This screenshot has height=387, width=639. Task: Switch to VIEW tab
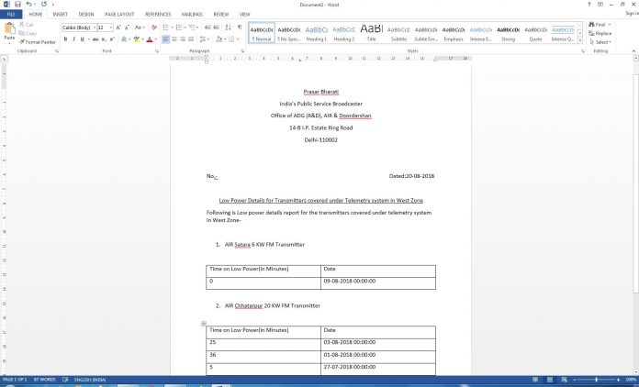tap(244, 15)
